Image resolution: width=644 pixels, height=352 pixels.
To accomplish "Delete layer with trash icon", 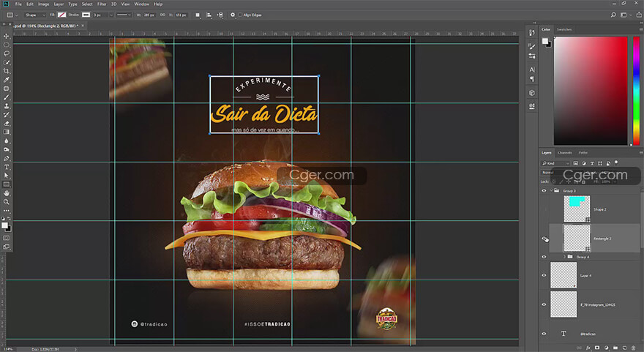I will pyautogui.click(x=633, y=348).
